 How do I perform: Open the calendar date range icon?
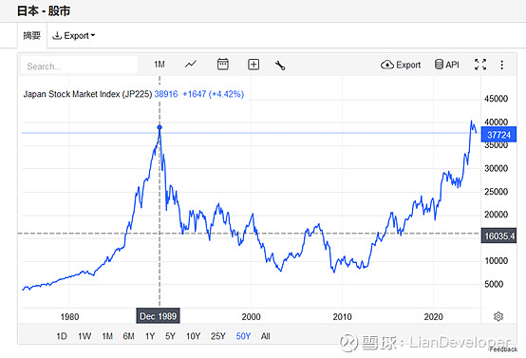(223, 64)
